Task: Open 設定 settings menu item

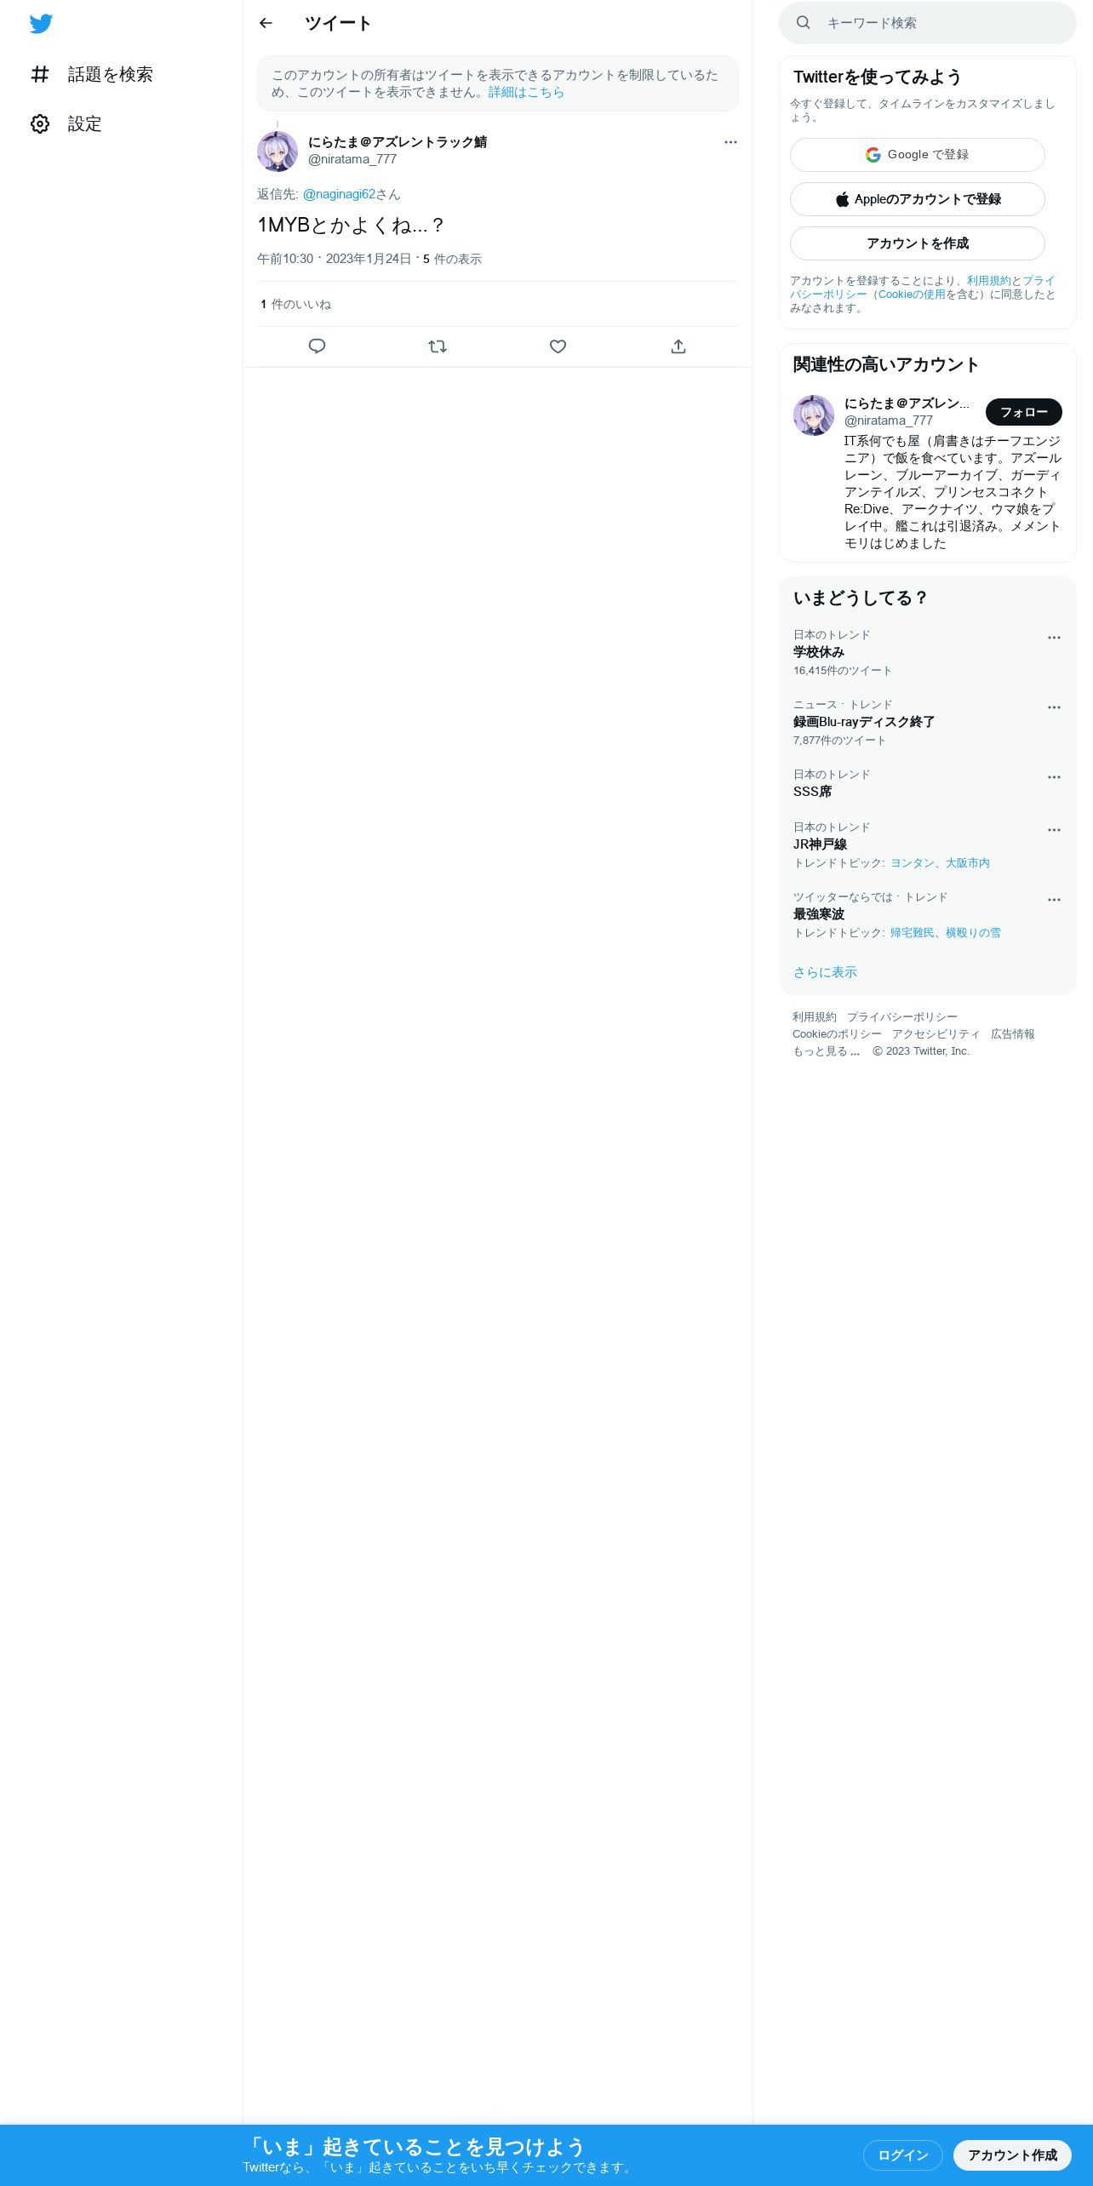Action: click(66, 124)
